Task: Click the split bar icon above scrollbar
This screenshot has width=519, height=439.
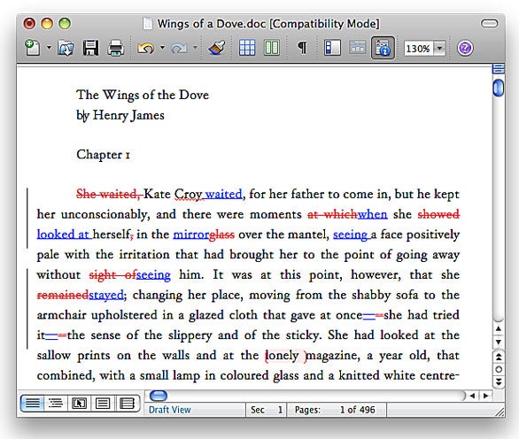Action: (x=498, y=69)
